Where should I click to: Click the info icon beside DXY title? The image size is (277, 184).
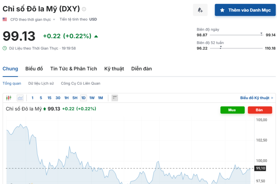tap(84, 9)
